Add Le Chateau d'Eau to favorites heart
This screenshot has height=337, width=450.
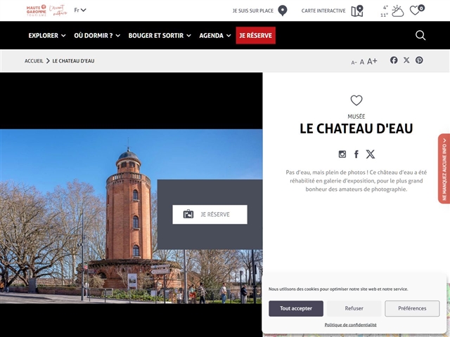click(x=356, y=100)
